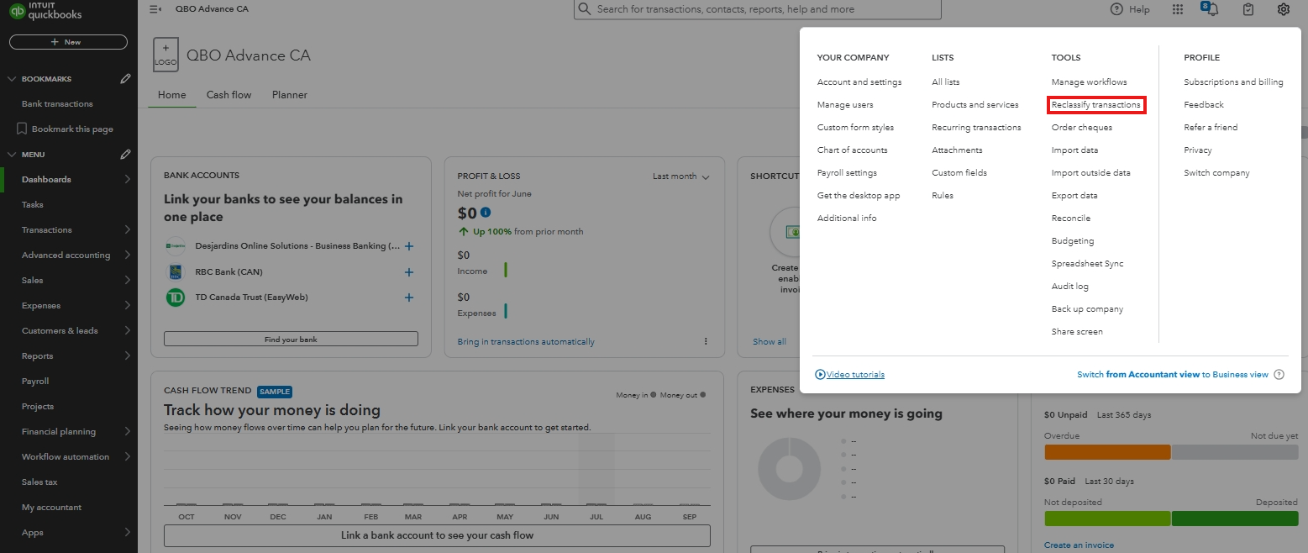Collapse the MENU section

click(x=12, y=155)
